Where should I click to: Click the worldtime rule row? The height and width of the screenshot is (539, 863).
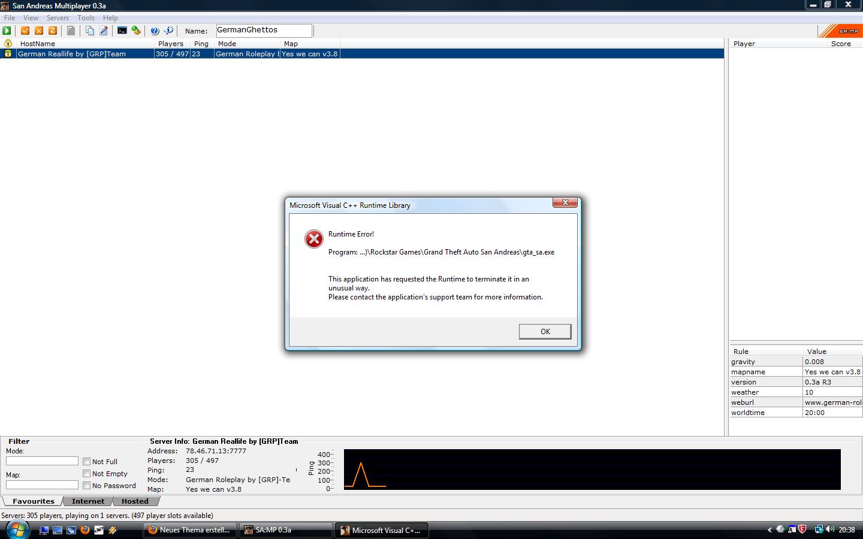(796, 413)
